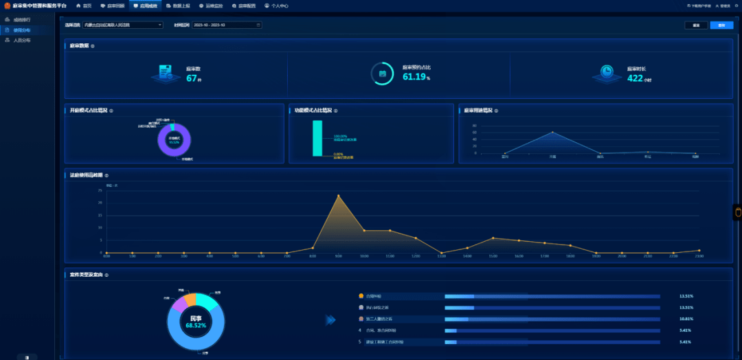Select 人员分布 in the left sidebar

tap(22, 41)
